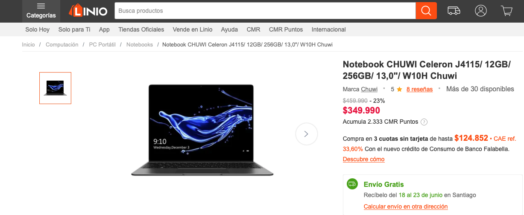Focus the Busca productos search field
524x215 pixels.
click(x=265, y=11)
